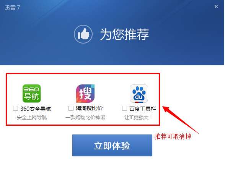The image size is (225, 170).
Task: Click the 让IE更强大！ description
Action: click(x=138, y=117)
